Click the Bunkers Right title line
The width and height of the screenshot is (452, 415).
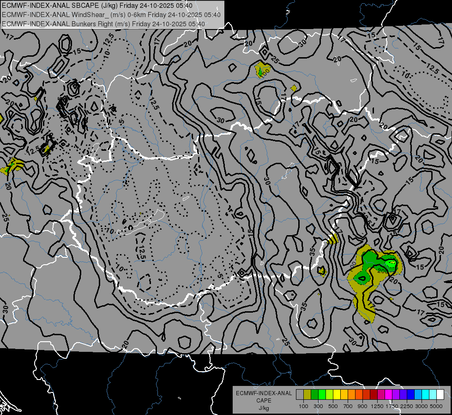pos(103,24)
